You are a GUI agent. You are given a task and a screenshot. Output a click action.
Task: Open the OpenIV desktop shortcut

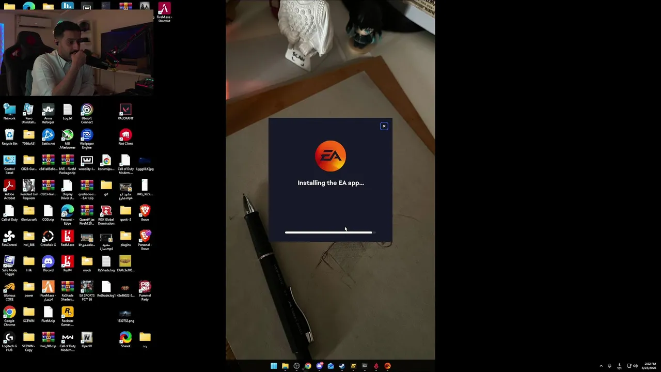point(87,340)
